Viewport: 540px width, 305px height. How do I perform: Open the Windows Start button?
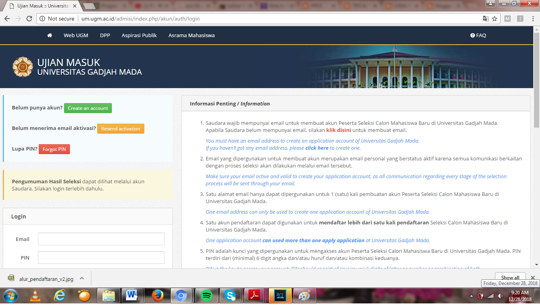click(x=10, y=296)
